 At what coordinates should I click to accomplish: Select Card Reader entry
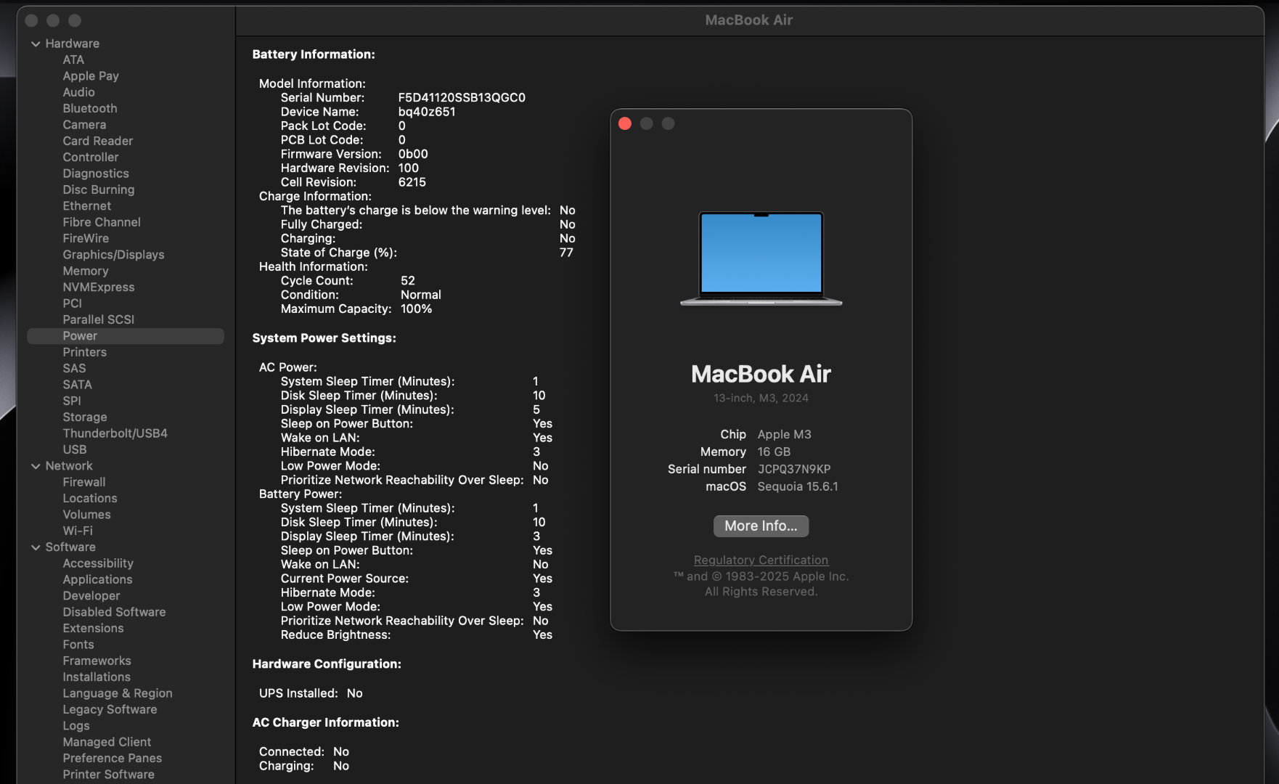(x=98, y=141)
